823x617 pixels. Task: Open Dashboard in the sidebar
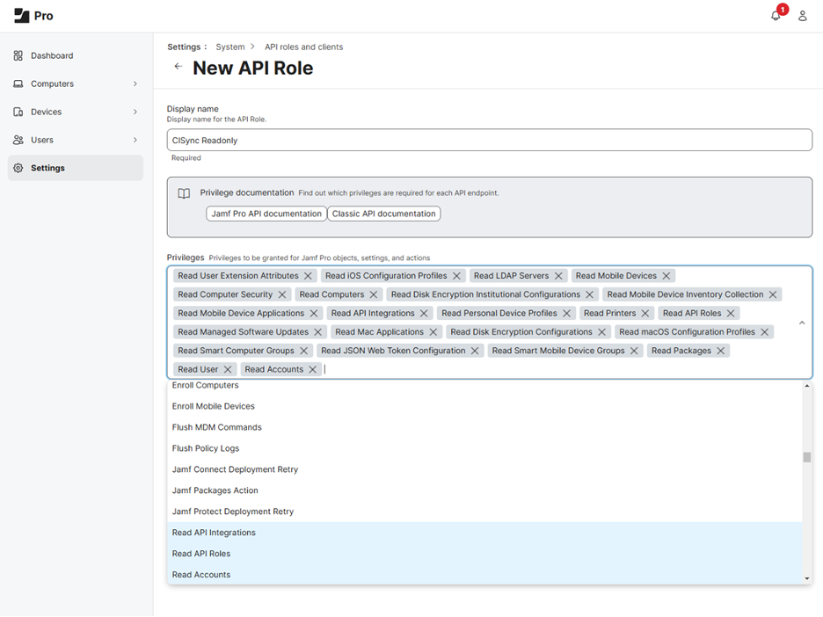click(76, 55)
